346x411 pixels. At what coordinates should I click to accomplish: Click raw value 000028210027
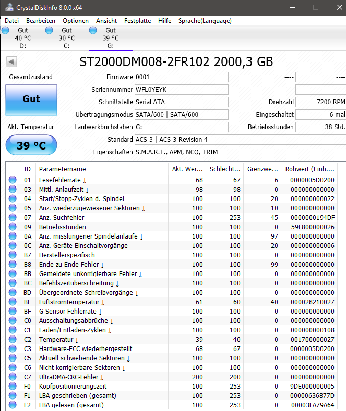(313, 302)
